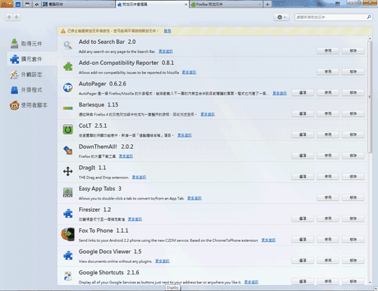The height and width of the screenshot is (291, 378).
Task: Go back with the left arrow button
Action: click(x=9, y=17)
